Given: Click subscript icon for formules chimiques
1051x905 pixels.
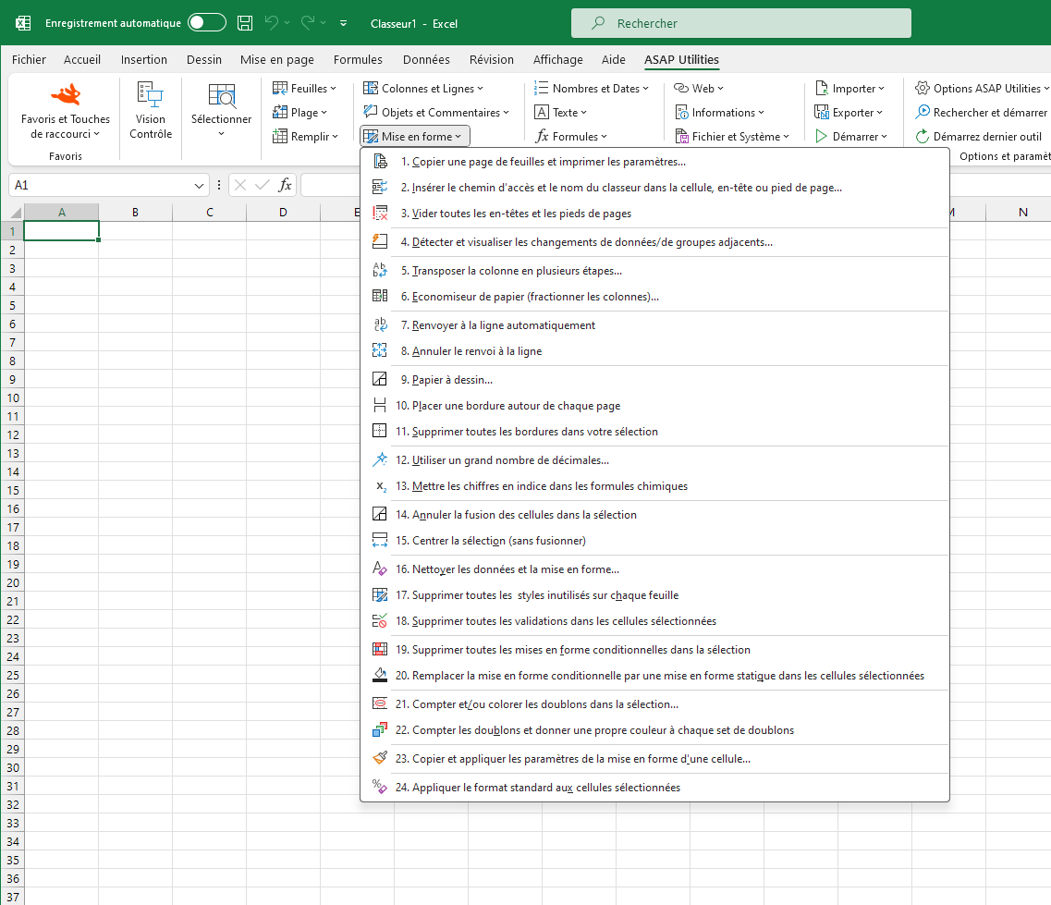Looking at the screenshot, I should pyautogui.click(x=380, y=486).
